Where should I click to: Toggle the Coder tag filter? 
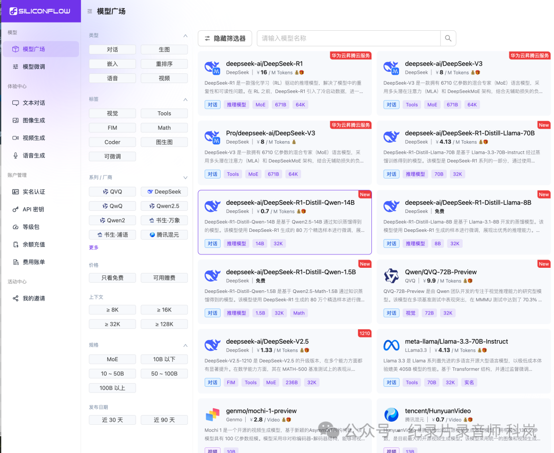pos(112,142)
